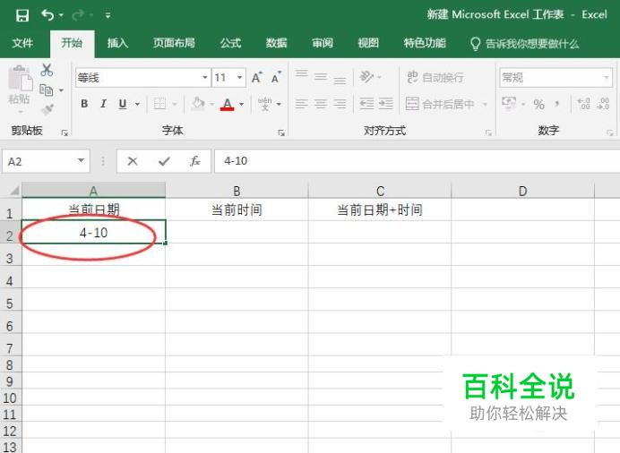The image size is (620, 453).
Task: Open the Copy options dropdown arrow
Action: coord(61,90)
